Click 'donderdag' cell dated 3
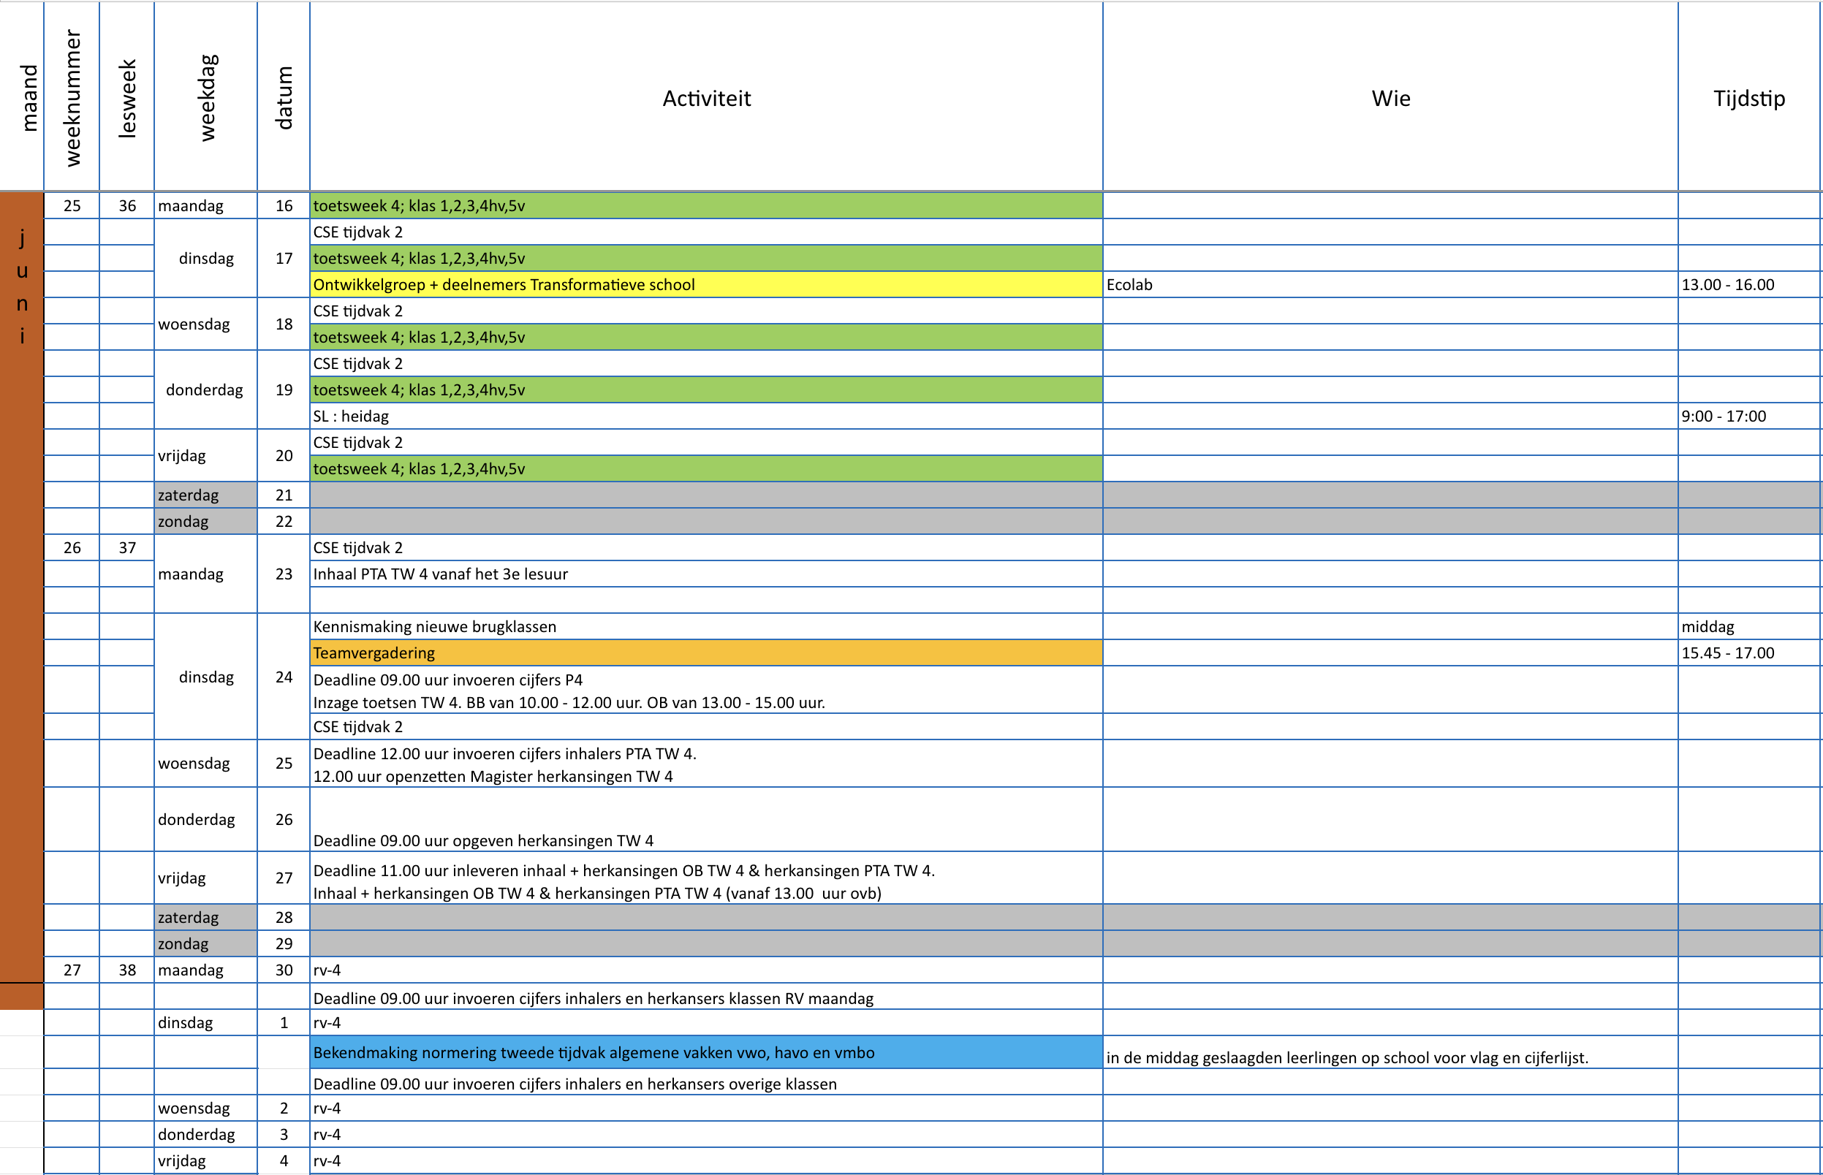Viewport: 1823px width, 1175px height. pyautogui.click(x=206, y=1134)
